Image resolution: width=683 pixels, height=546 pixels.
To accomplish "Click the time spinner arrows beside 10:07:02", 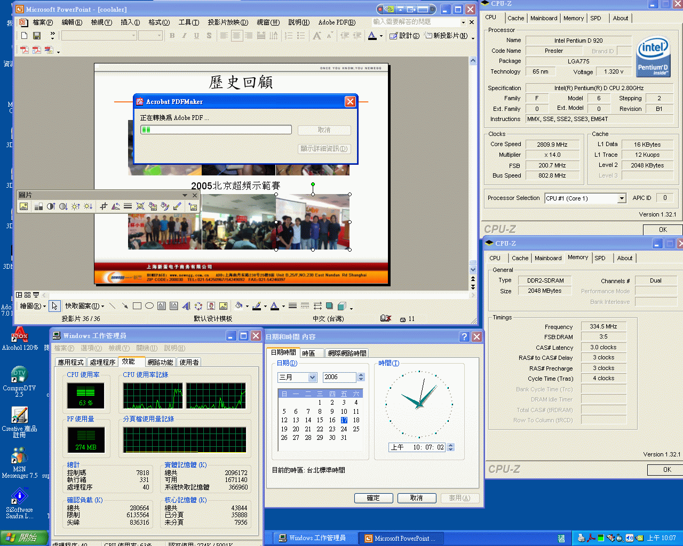I will coord(451,447).
